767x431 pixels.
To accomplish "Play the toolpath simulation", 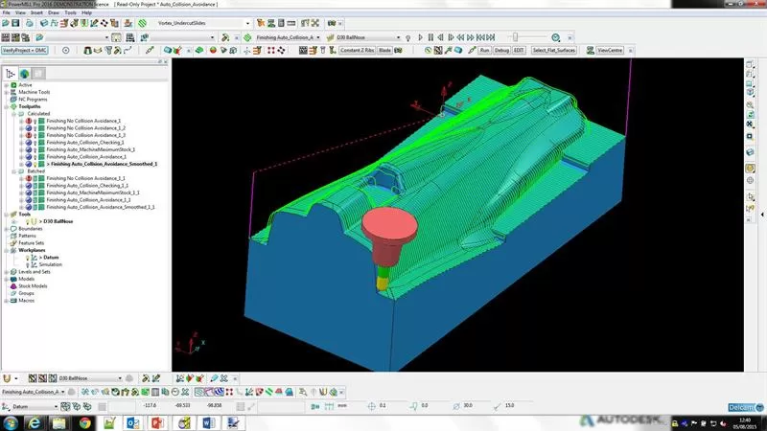I will coord(420,37).
